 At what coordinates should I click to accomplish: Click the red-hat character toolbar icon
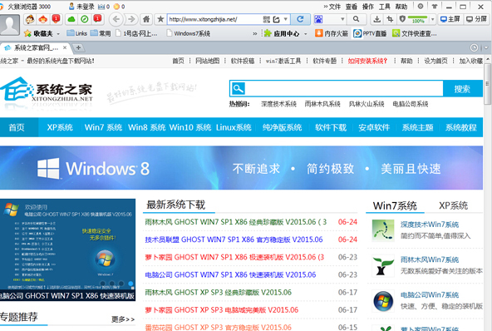(x=43, y=19)
